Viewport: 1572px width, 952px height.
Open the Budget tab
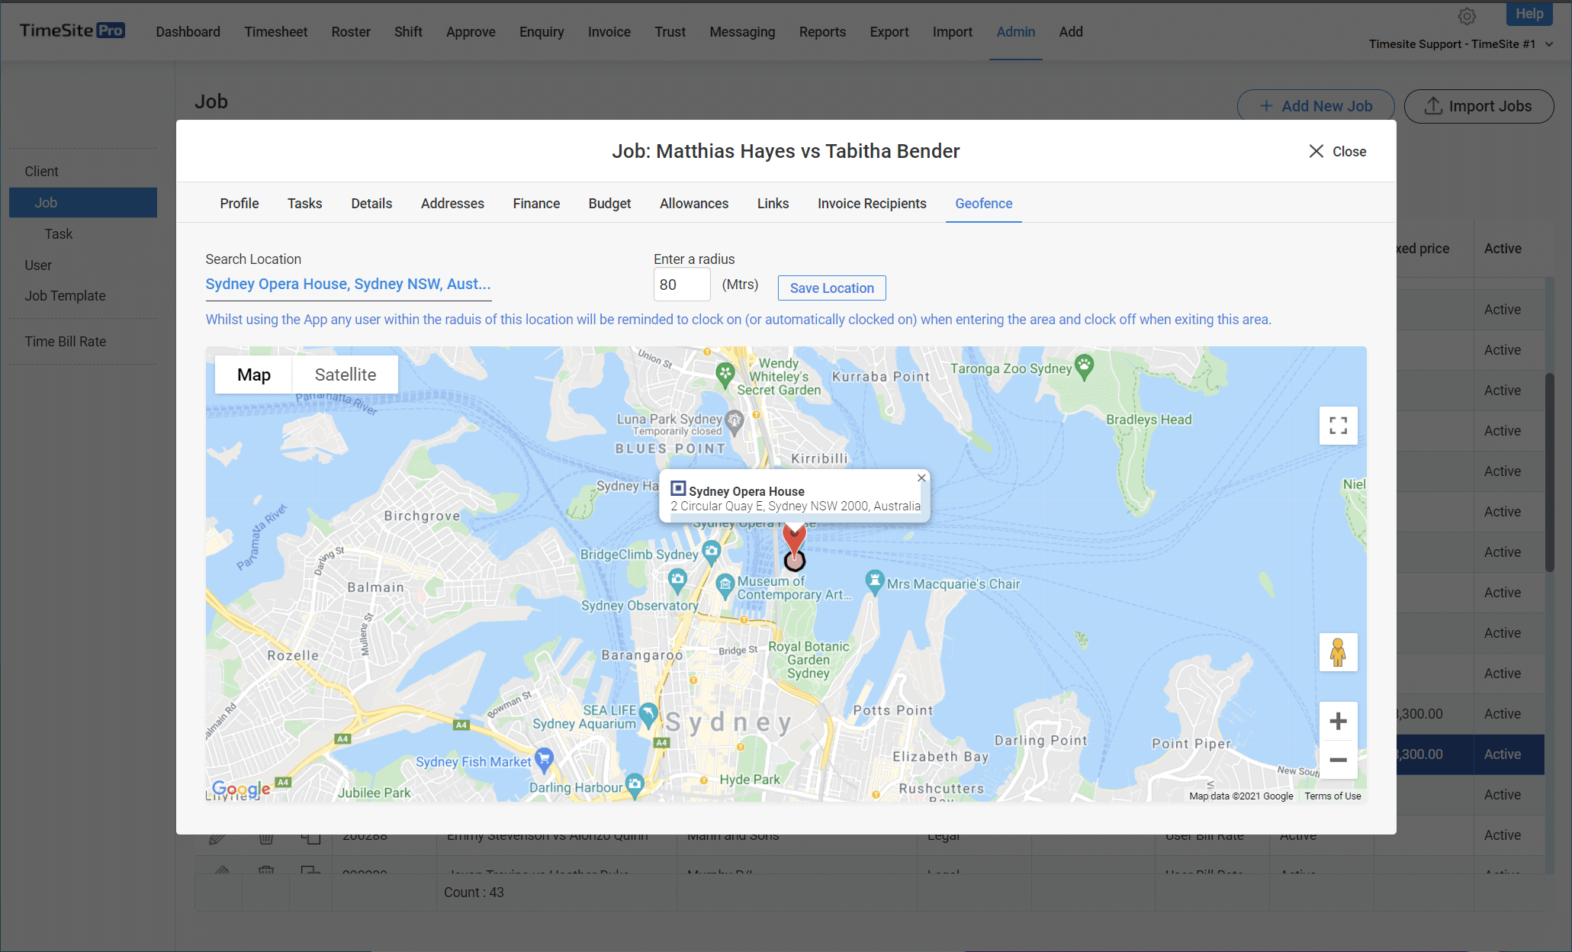(609, 204)
